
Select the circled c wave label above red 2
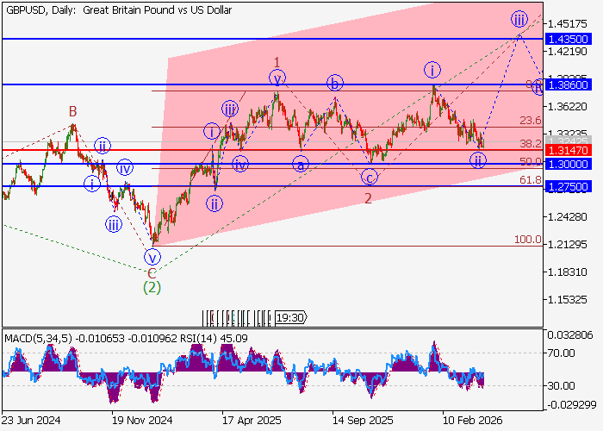tap(369, 178)
